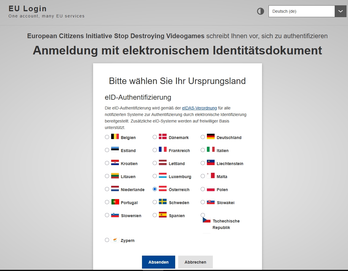
Task: Toggle the high contrast mode icon
Action: (x=260, y=11)
